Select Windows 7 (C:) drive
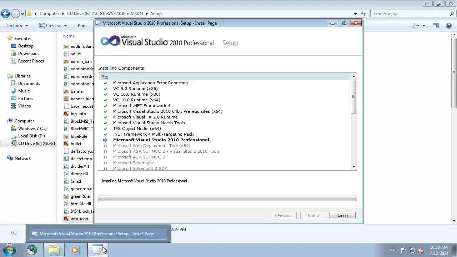The image size is (457, 257). 32,128
